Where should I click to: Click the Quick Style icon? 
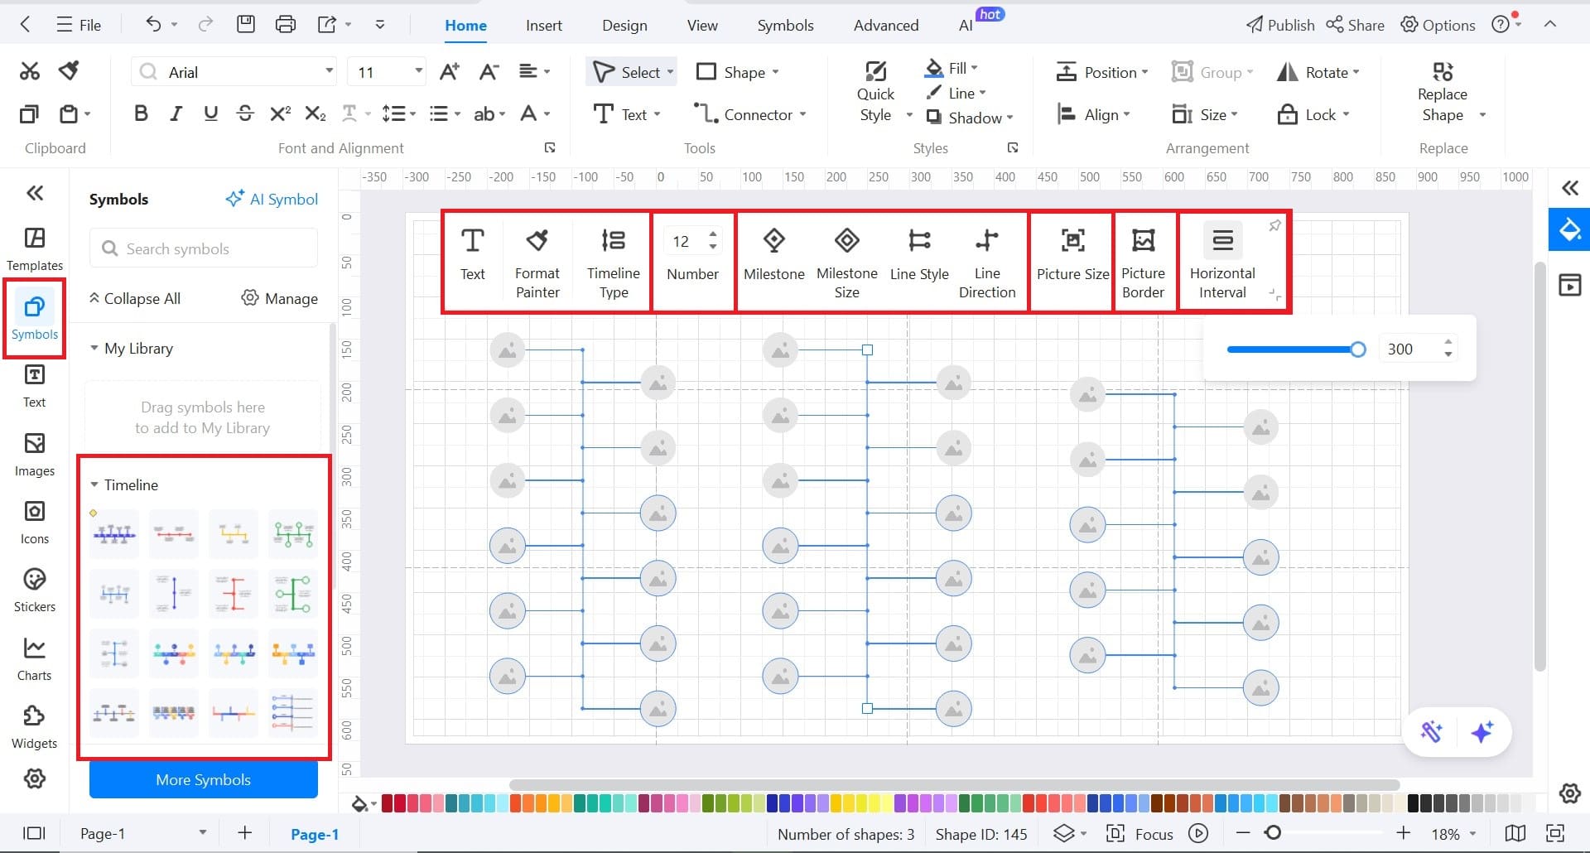pos(875,71)
